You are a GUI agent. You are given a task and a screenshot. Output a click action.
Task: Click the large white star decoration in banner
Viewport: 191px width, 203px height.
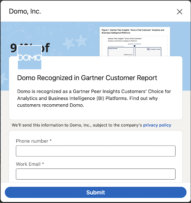(x=81, y=40)
